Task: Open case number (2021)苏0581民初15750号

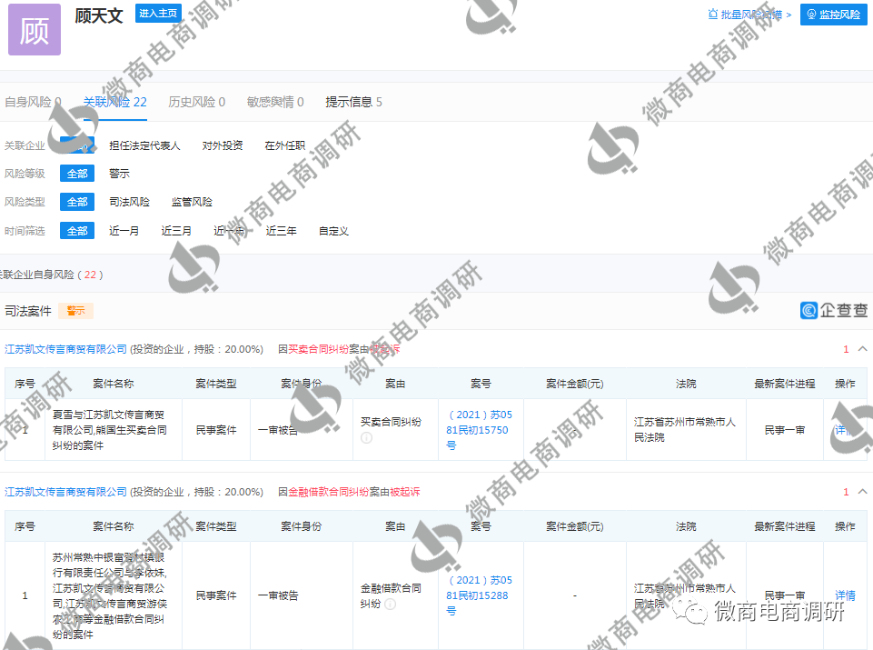Action: point(479,430)
